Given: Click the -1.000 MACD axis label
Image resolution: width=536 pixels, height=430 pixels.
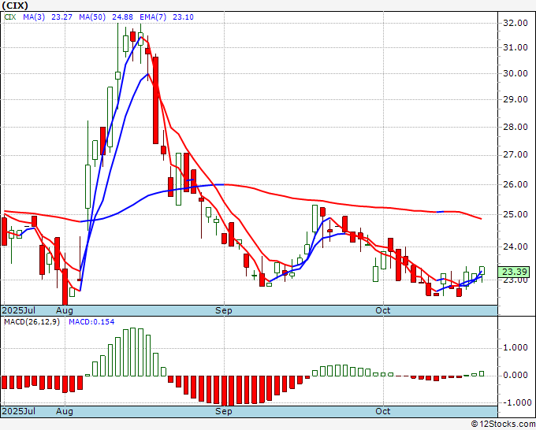Looking at the screenshot, I should [x=516, y=402].
